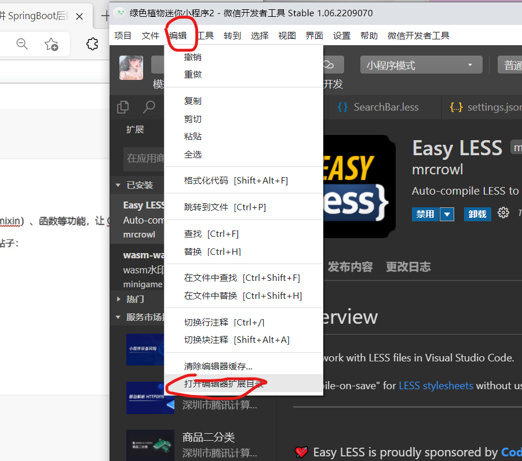Choose 全选 from the edit menu

(244, 155)
